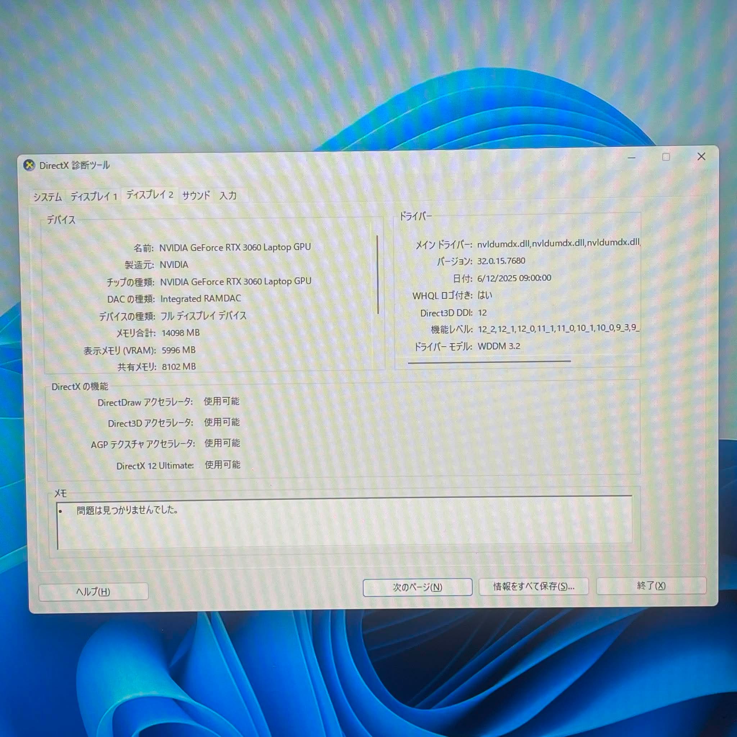Switch to the システム tab

[x=47, y=197]
